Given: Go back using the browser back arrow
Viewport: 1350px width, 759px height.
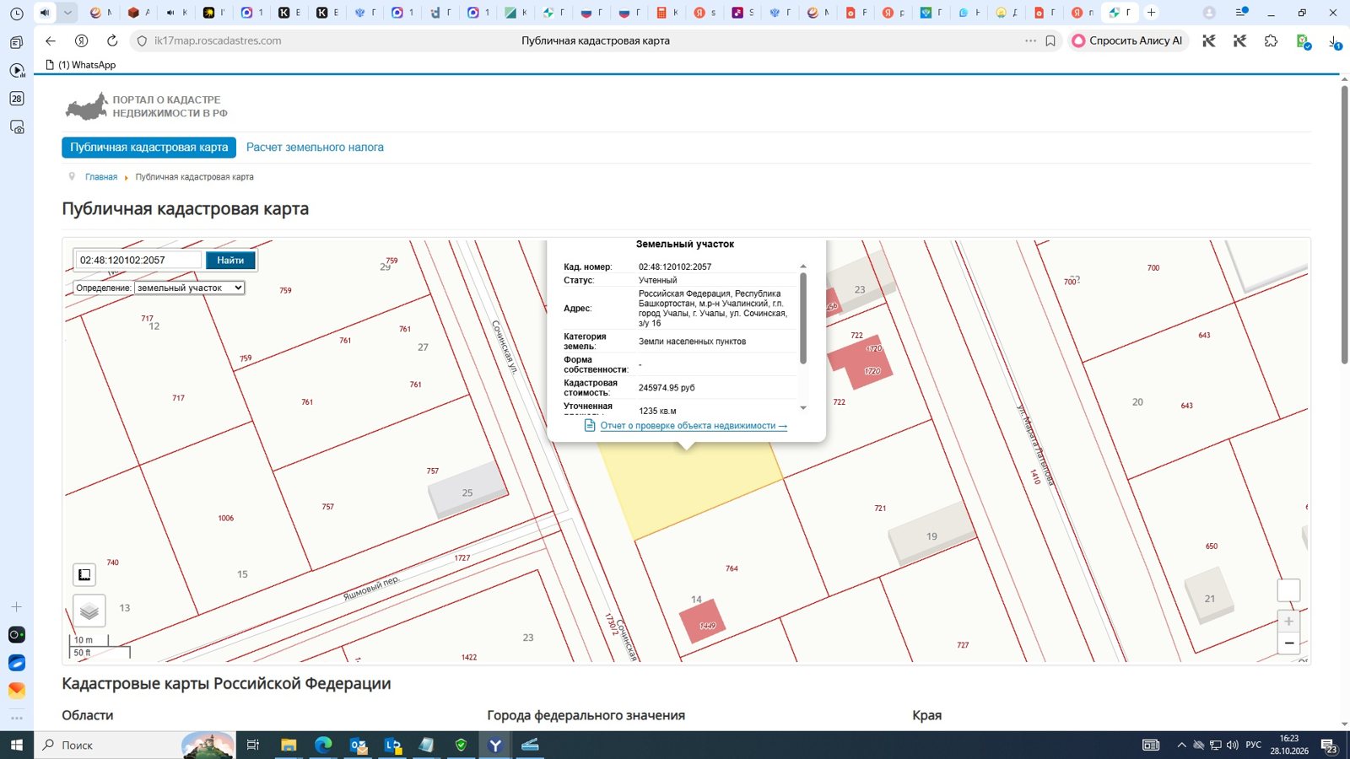Looking at the screenshot, I should pyautogui.click(x=51, y=40).
